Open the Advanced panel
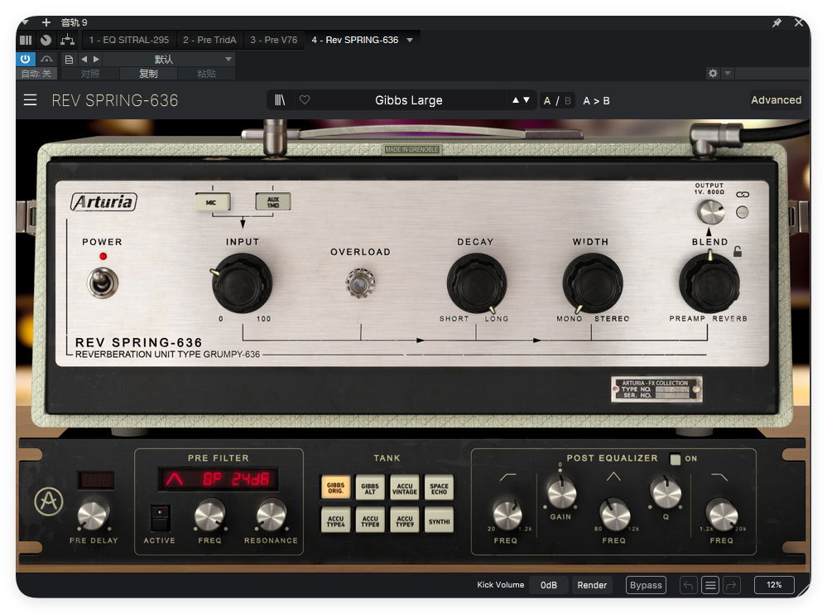Image resolution: width=827 pixels, height=614 pixels. pyautogui.click(x=776, y=99)
